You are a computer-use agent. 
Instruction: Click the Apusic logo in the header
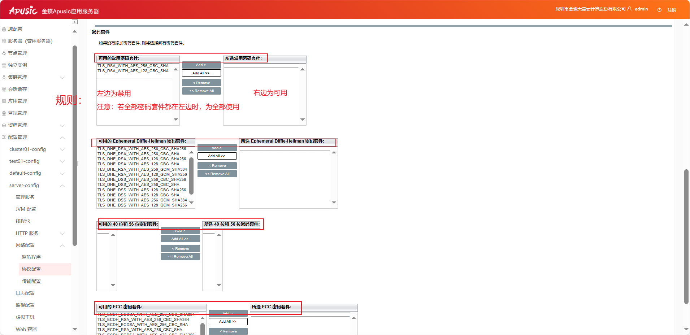[23, 10]
